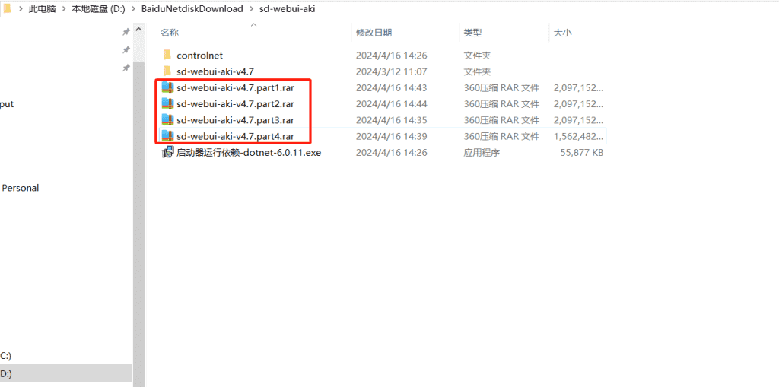
Task: Select the part3.rar archive icon
Action: pyautogui.click(x=167, y=120)
